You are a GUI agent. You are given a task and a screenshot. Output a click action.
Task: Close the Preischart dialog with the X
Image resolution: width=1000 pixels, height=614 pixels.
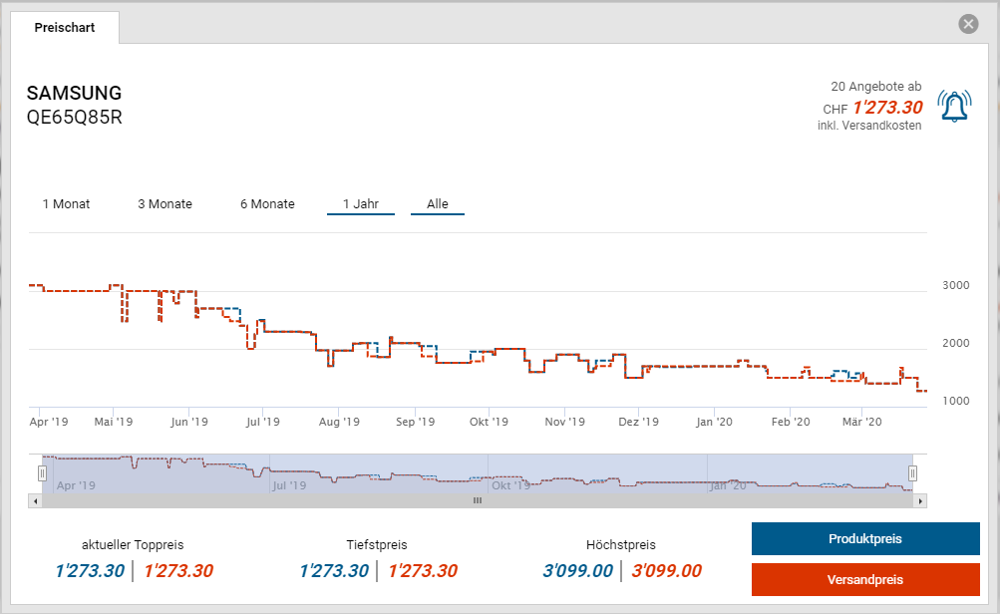pyautogui.click(x=968, y=24)
